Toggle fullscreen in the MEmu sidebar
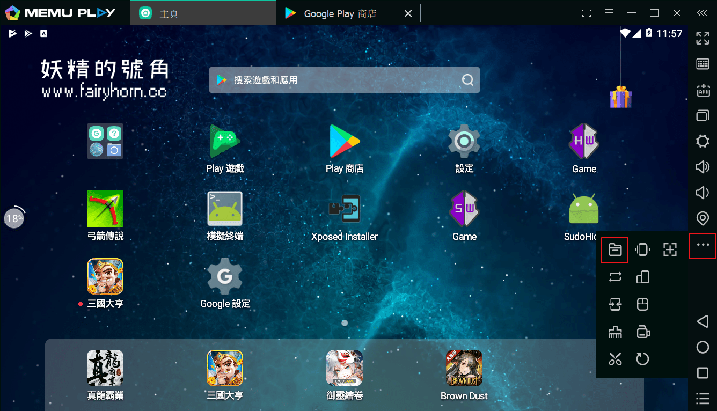Screen dimensions: 717x411 [703, 38]
